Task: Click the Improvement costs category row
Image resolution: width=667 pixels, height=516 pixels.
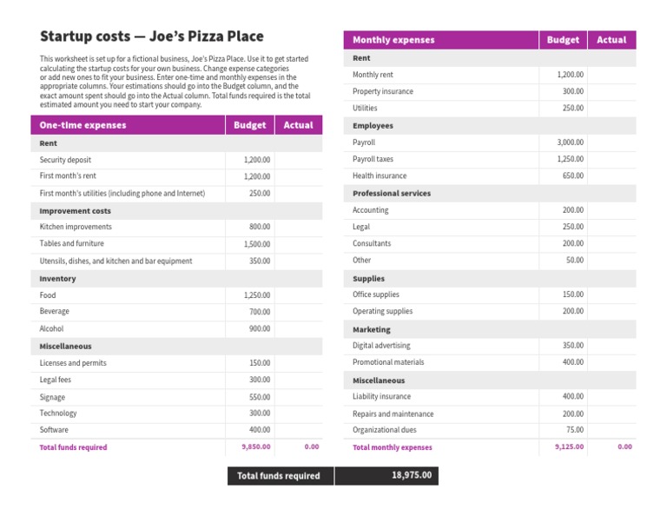Action: point(76,211)
